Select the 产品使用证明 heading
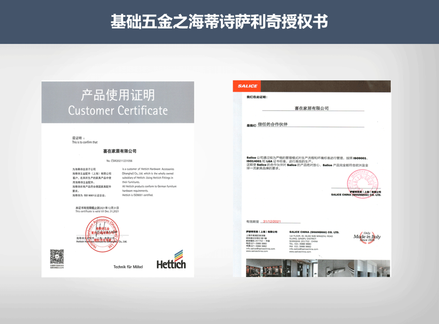 click(x=118, y=95)
